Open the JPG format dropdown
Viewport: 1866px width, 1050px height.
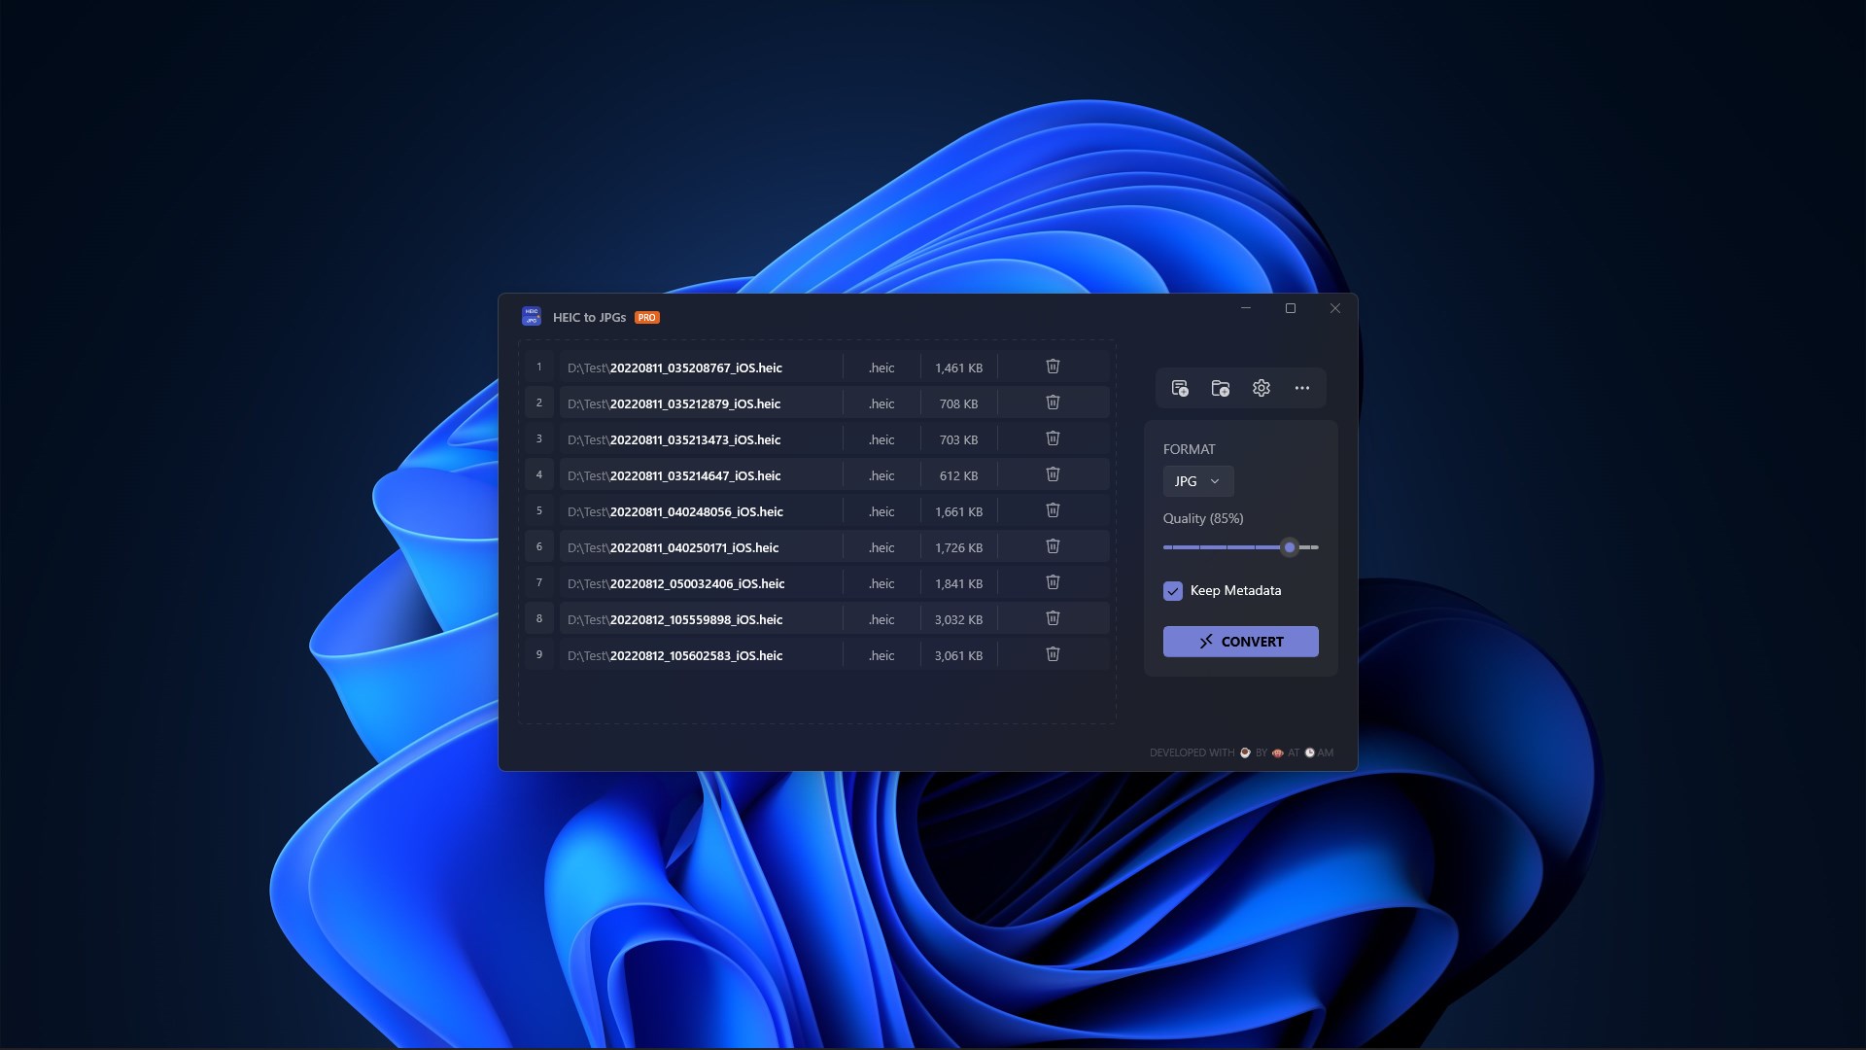tap(1197, 480)
